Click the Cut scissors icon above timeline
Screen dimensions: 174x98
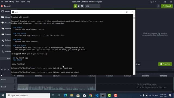(8, 70)
